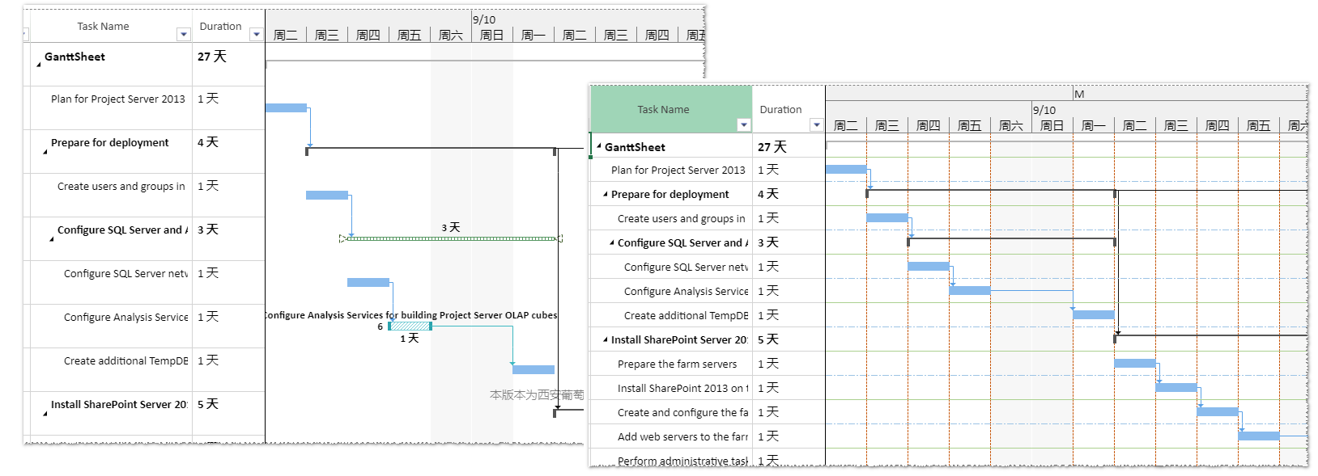This screenshot has height=476, width=1318.
Task: Collapse Configure SQL Server group in right sheet
Action: [x=612, y=242]
